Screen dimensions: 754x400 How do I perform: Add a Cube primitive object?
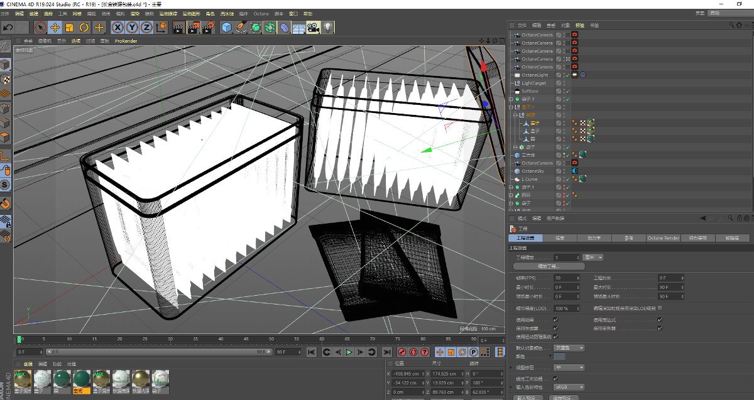227,27
